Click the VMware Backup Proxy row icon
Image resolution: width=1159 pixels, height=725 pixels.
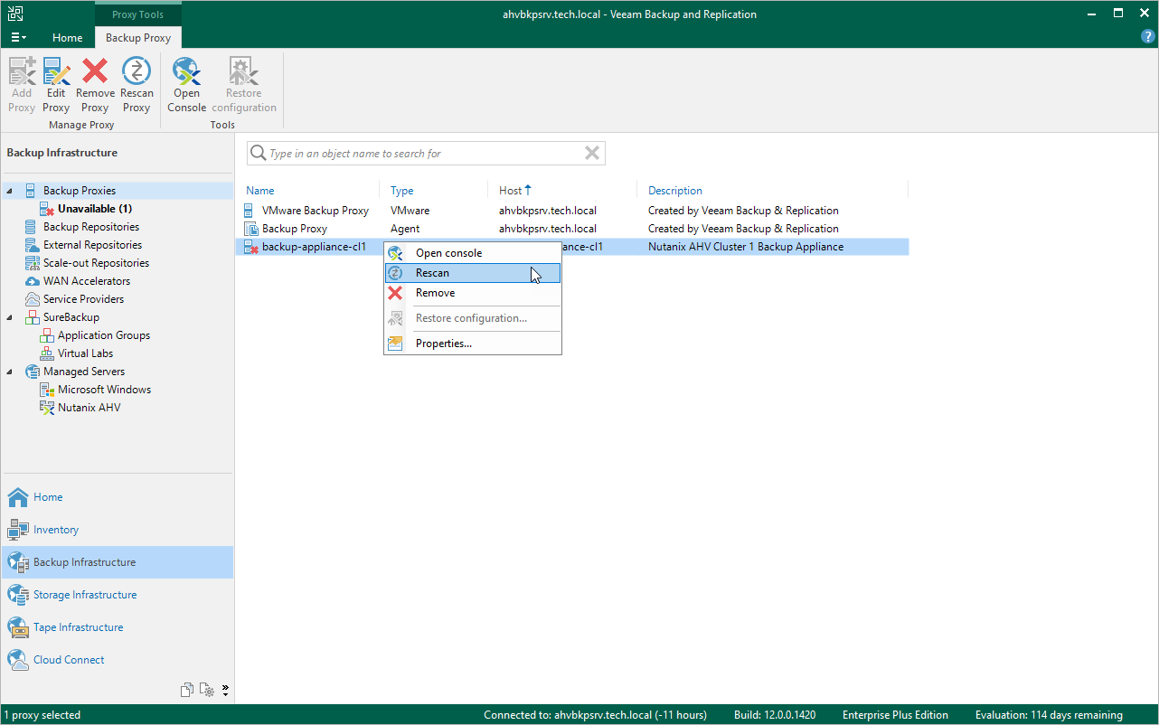click(x=250, y=211)
